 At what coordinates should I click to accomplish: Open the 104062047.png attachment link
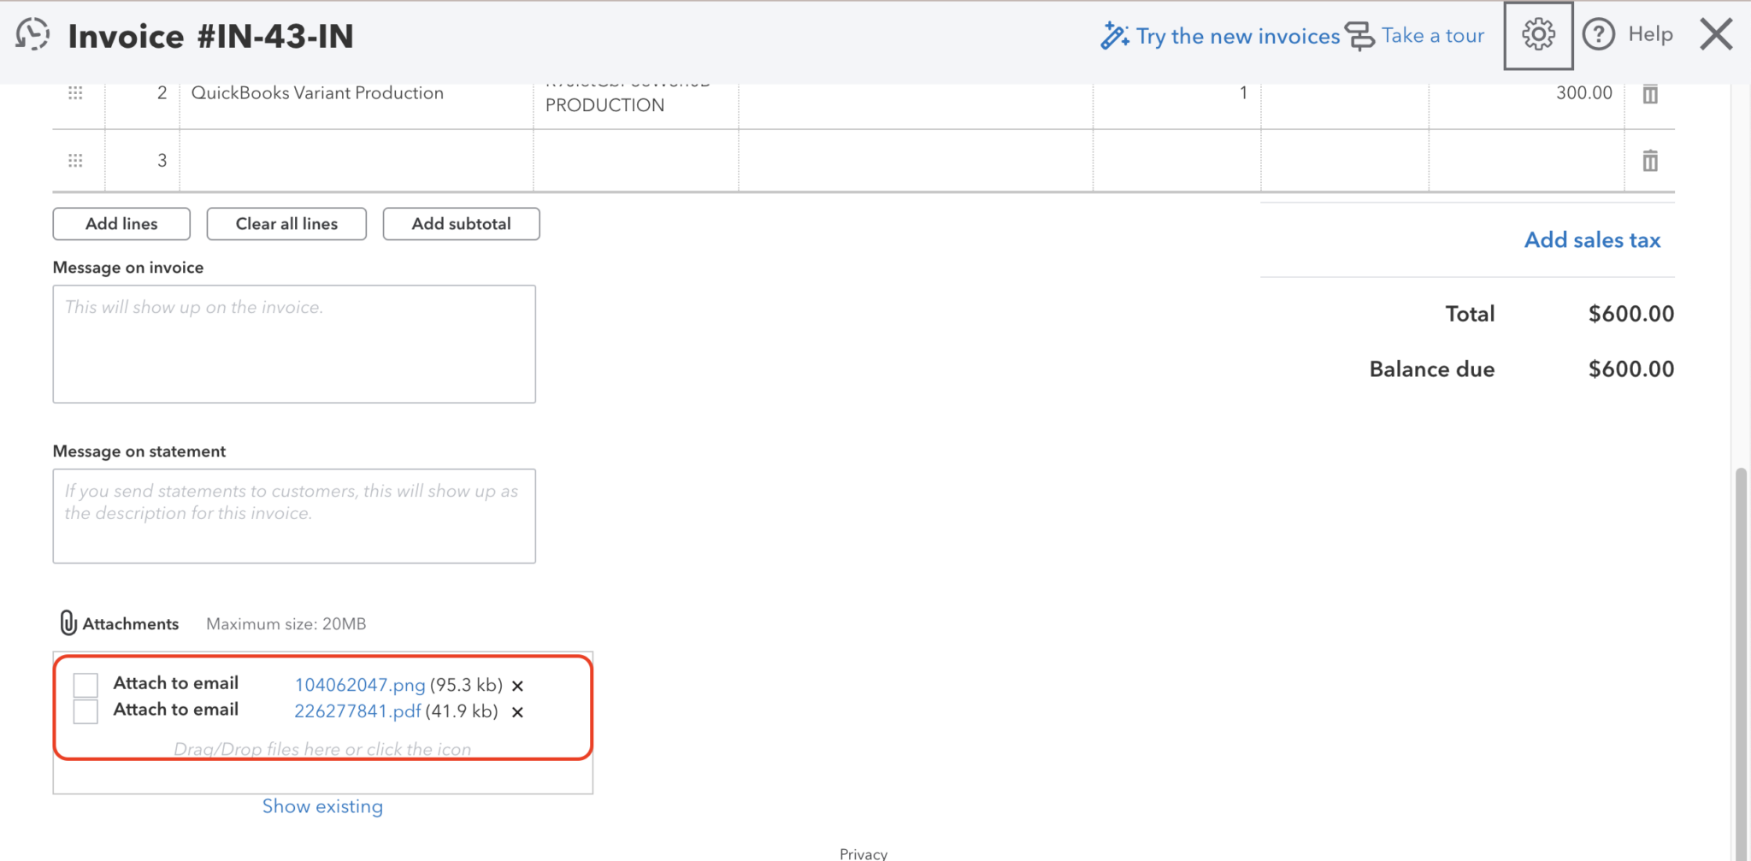coord(360,685)
